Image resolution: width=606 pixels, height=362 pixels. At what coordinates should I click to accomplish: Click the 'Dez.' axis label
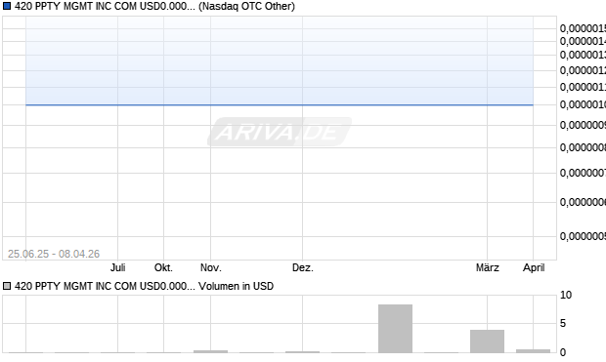tap(303, 267)
